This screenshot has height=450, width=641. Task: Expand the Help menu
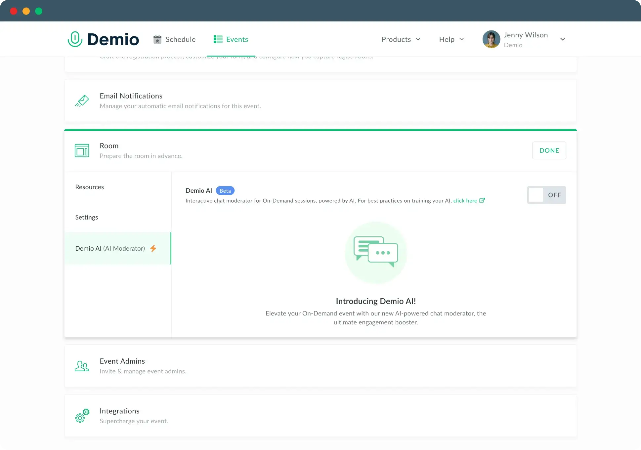[x=451, y=39]
